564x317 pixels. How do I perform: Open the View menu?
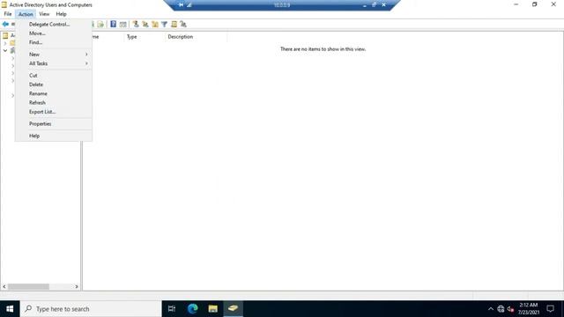44,14
